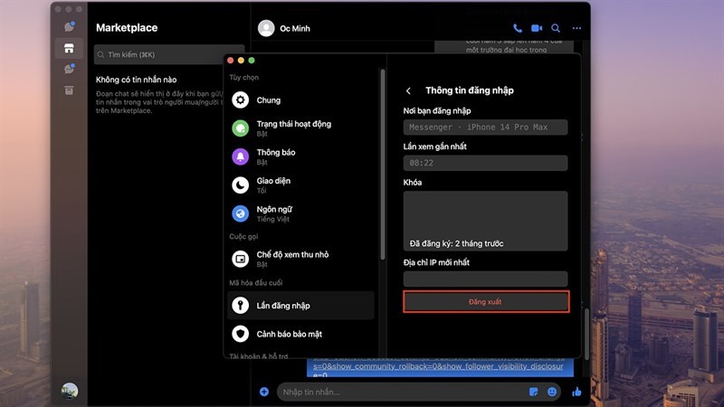Click the key icon for logins
Image resolution: width=724 pixels, height=407 pixels.
pyautogui.click(x=240, y=306)
